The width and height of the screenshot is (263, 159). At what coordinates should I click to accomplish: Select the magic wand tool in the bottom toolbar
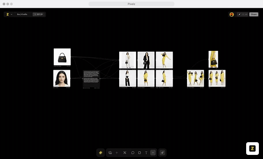125,152
